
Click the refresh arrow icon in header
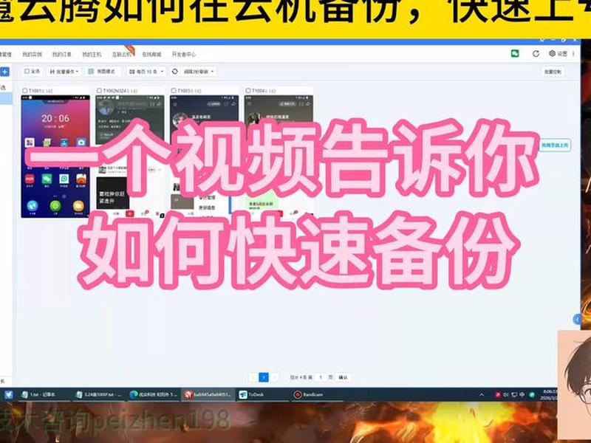536,54
